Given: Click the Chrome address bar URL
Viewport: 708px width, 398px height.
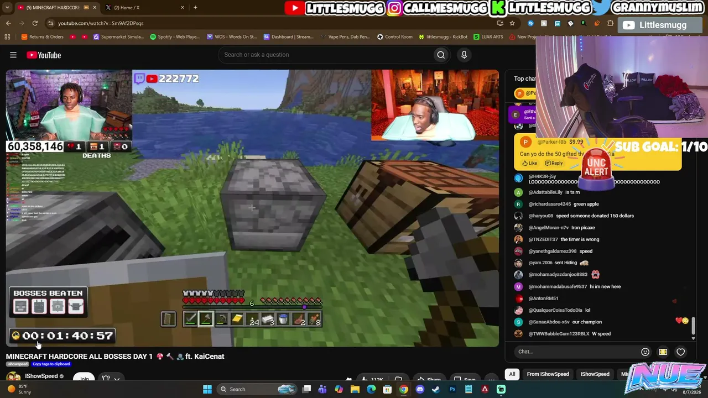Looking at the screenshot, I should tap(101, 23).
